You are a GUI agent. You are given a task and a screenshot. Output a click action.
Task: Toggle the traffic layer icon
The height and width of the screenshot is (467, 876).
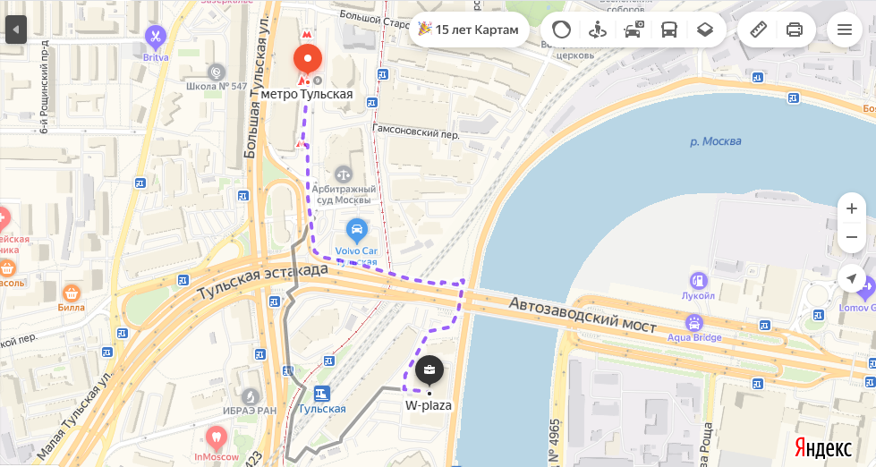561,29
